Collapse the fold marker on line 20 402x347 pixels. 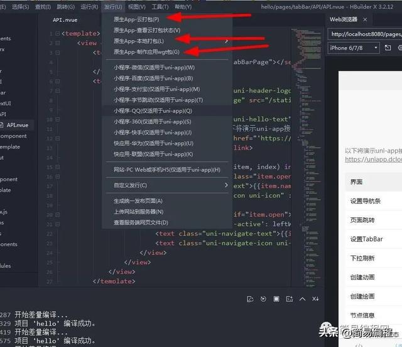(x=57, y=215)
